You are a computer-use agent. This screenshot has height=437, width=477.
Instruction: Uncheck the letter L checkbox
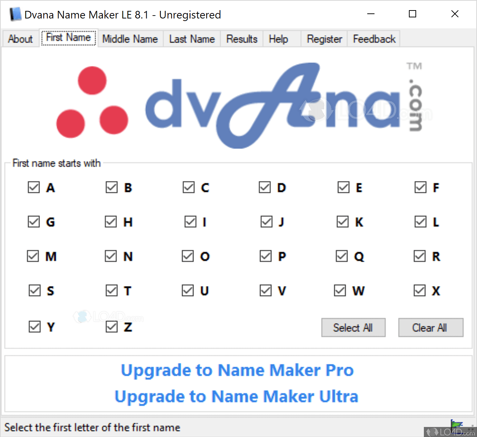tap(420, 222)
